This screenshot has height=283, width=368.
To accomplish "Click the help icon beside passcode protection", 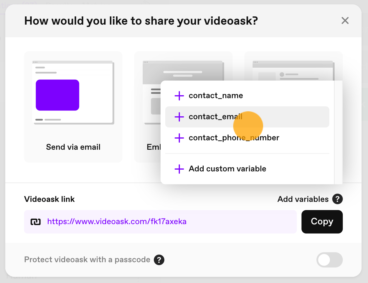I will point(159,260).
